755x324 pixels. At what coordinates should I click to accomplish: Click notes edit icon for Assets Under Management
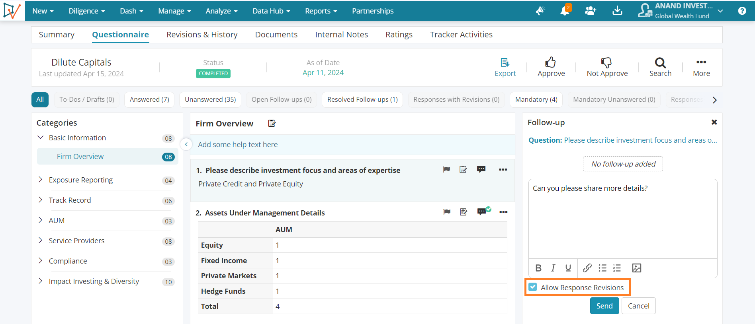coord(464,212)
